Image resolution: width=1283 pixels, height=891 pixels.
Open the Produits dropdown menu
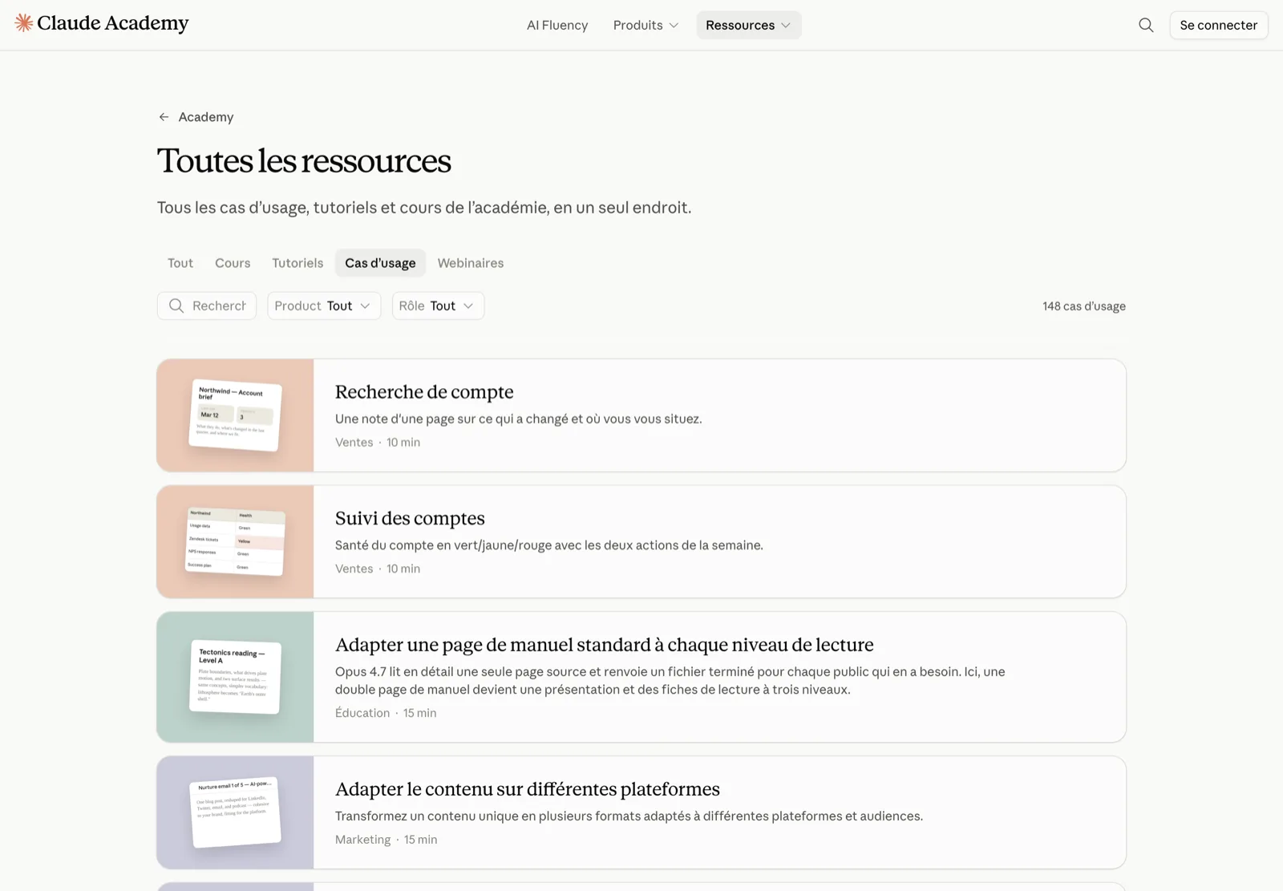click(646, 25)
